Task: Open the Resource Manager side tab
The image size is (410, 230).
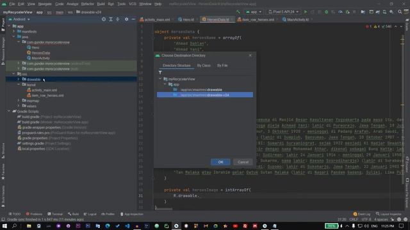Action: coord(3,51)
